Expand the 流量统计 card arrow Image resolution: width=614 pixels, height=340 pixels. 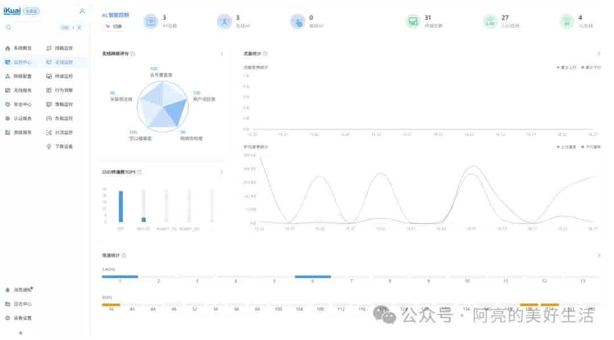599,53
